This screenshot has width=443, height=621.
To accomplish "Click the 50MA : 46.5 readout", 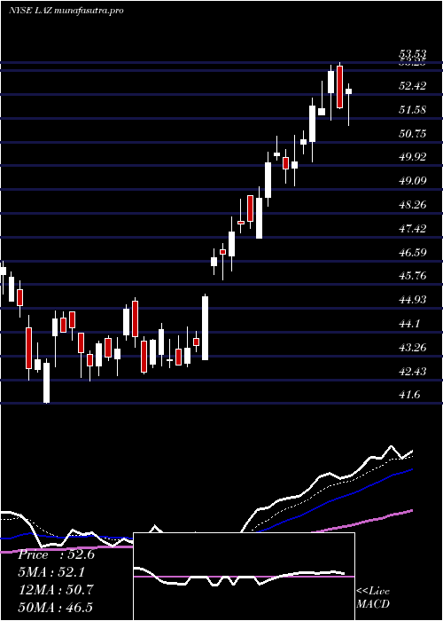I will [57, 607].
